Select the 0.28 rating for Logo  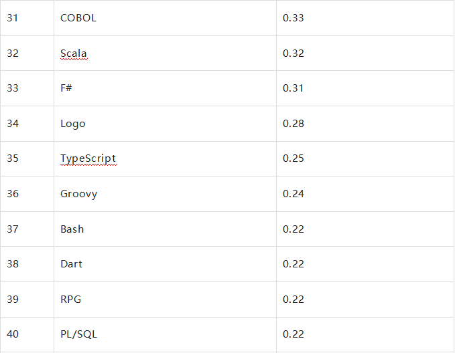293,124
